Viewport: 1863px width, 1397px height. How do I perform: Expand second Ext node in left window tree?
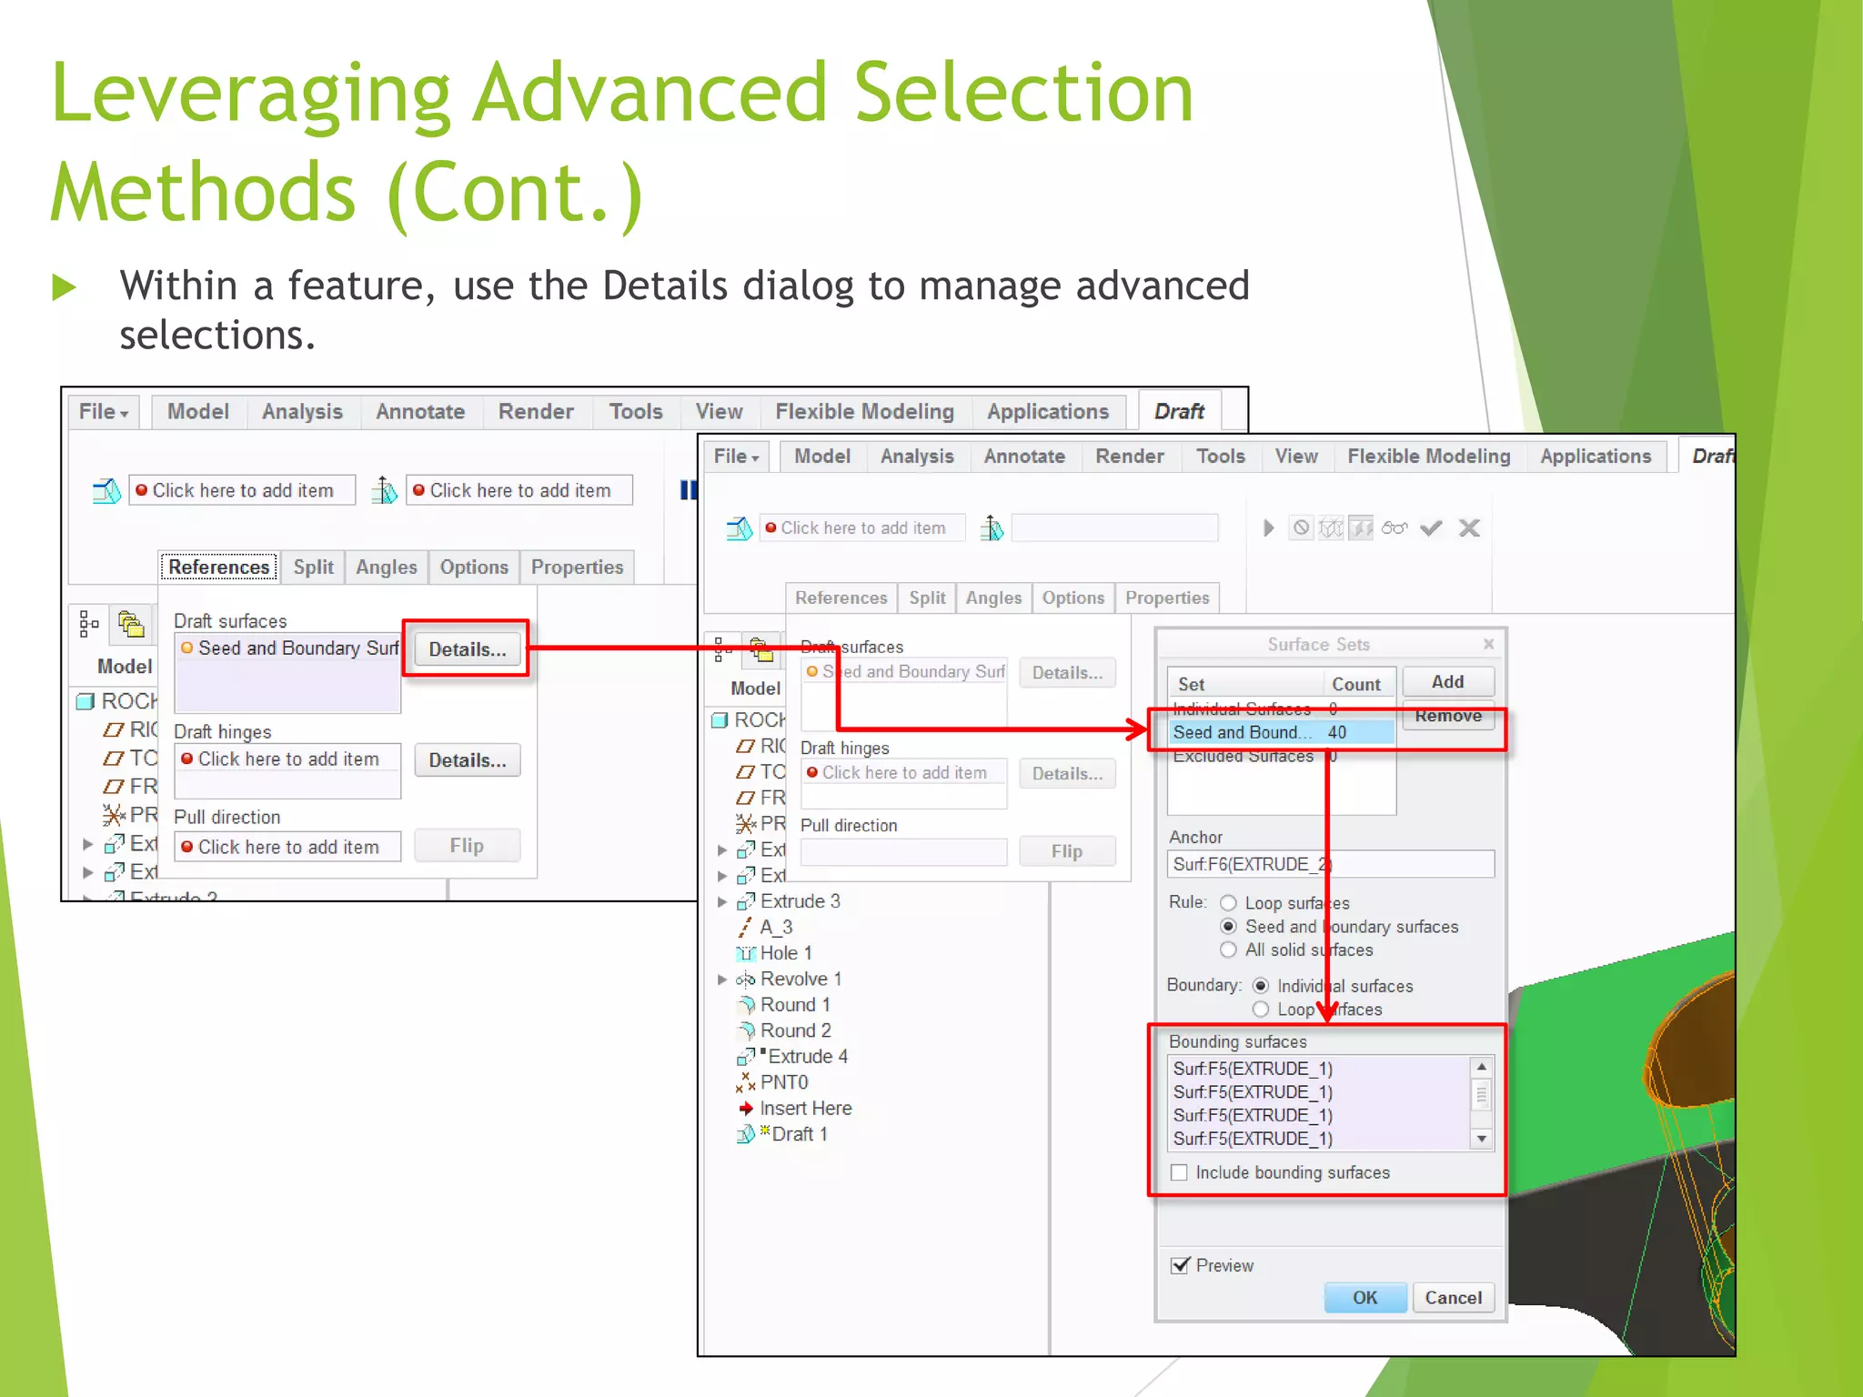(x=88, y=872)
